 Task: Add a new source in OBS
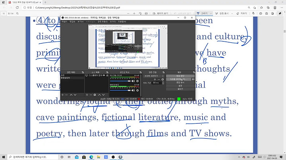click(87, 95)
